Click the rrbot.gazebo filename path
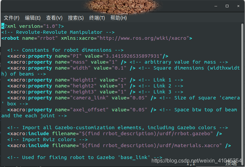 (146, 134)
